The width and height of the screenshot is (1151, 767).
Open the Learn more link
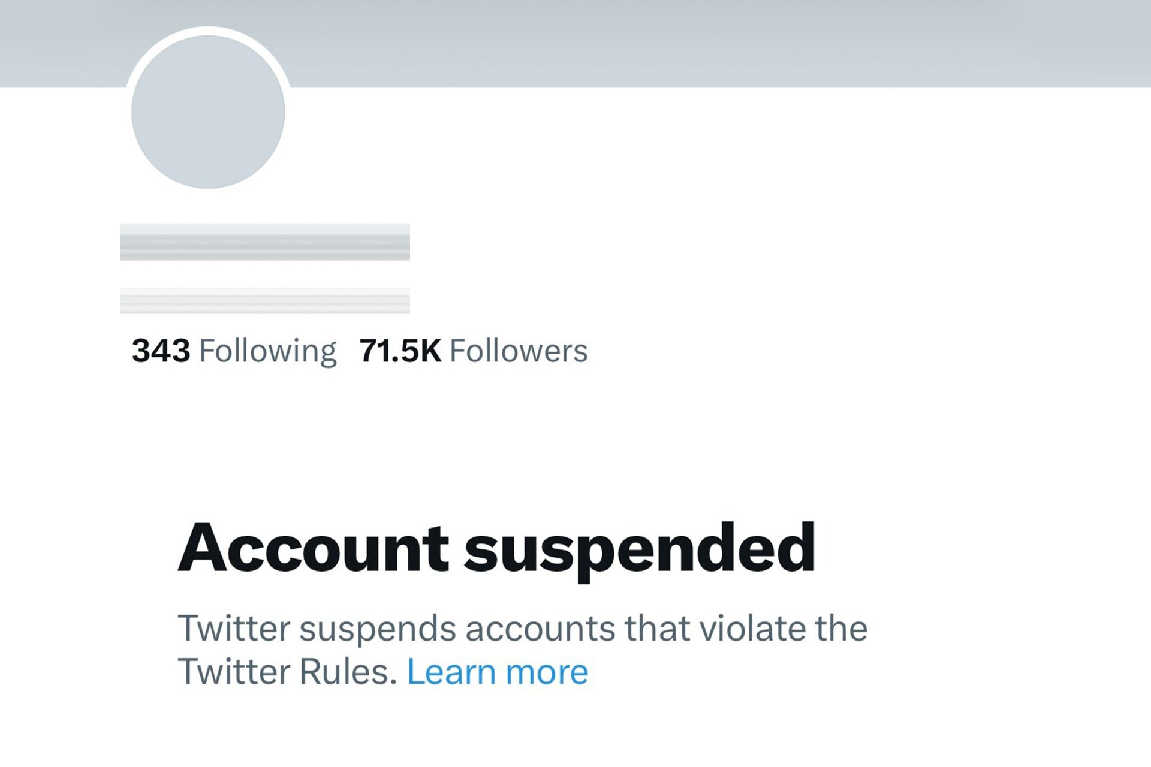[498, 672]
